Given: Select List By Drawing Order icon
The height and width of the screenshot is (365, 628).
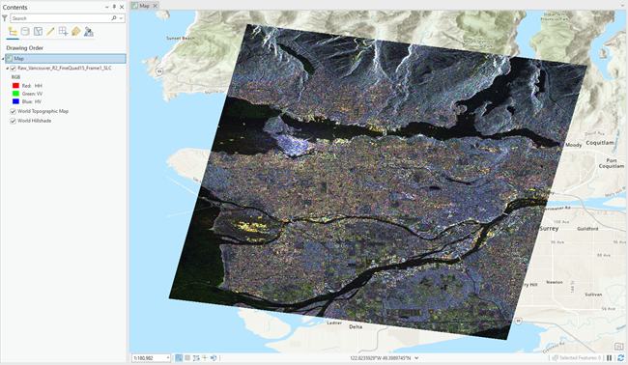Looking at the screenshot, I should click(13, 32).
